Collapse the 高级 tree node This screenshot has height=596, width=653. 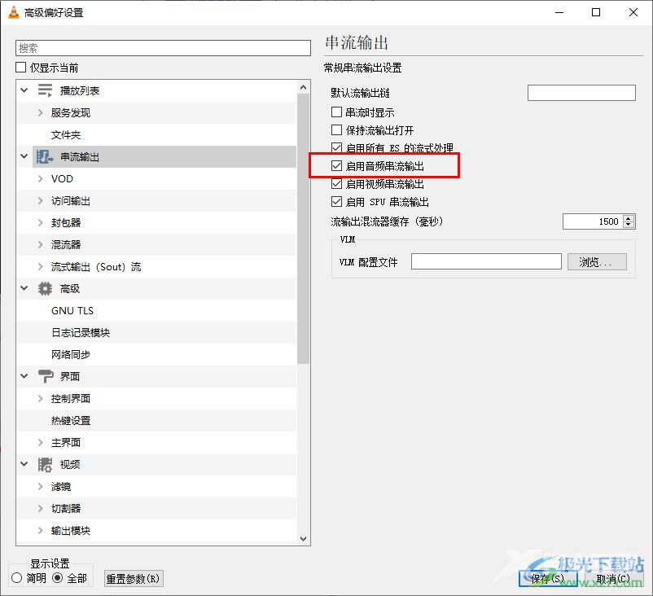point(24,288)
